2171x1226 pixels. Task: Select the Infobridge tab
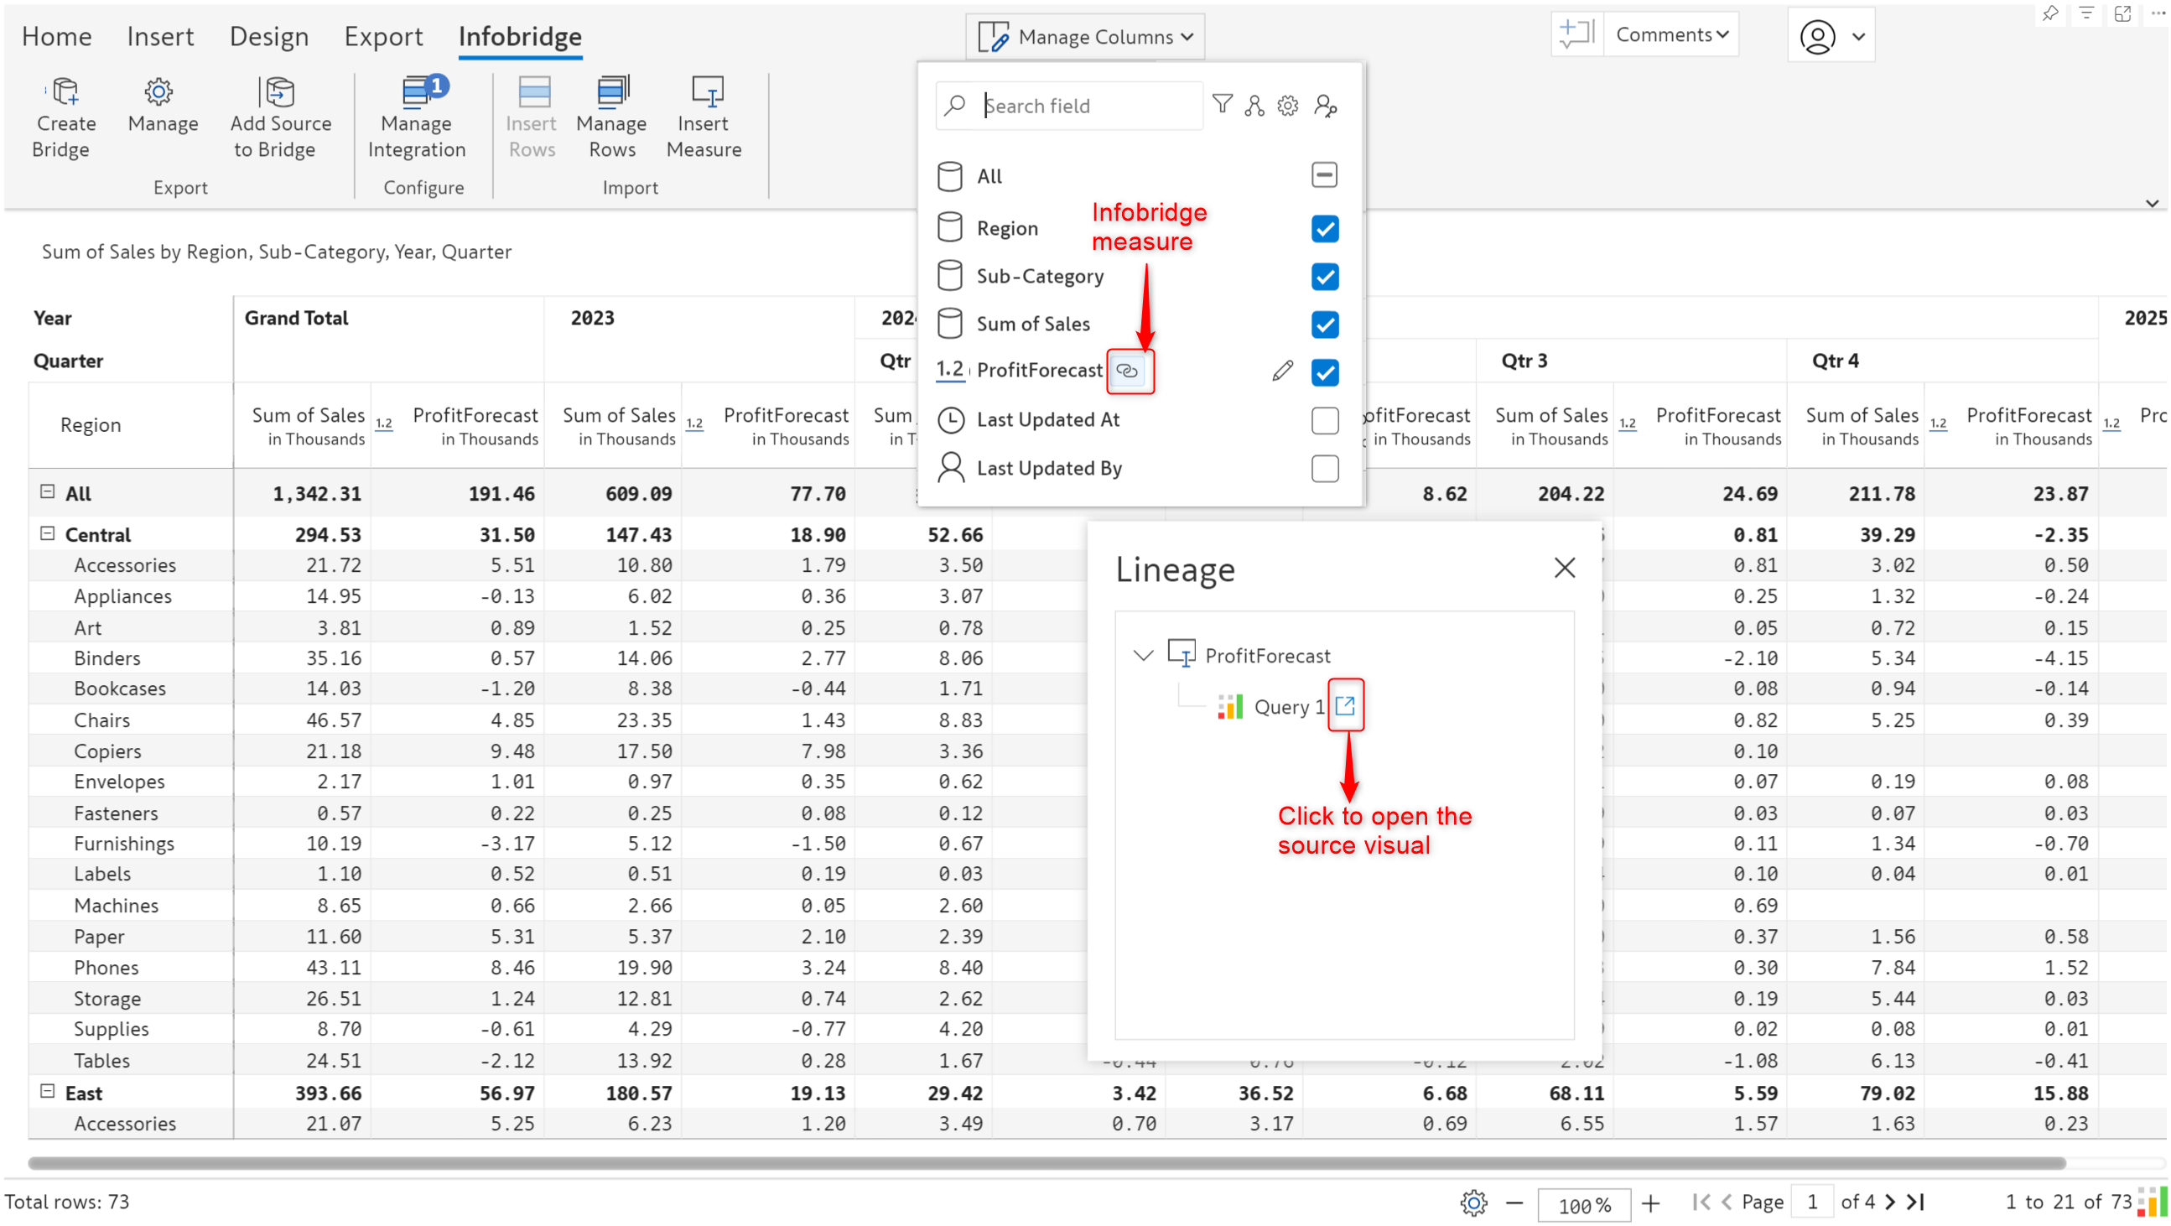click(x=520, y=36)
